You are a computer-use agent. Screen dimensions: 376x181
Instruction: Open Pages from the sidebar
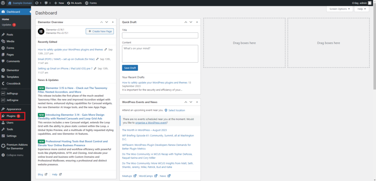click(x=15, y=54)
